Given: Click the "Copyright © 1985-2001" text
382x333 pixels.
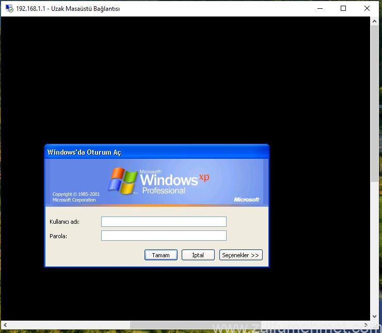Looking at the screenshot, I should pyautogui.click(x=76, y=194).
